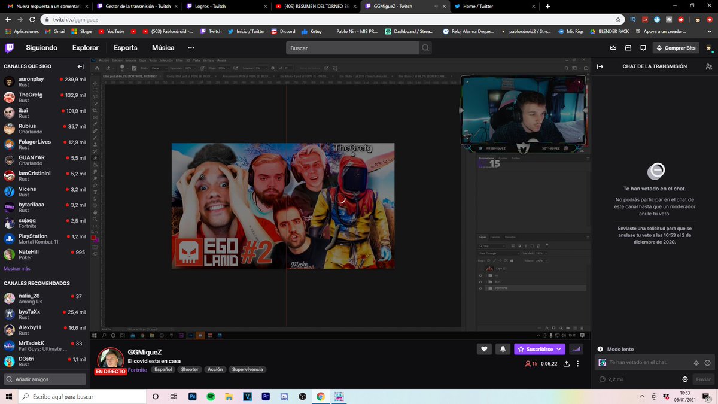Open recommended channel bysTaXx

(x=45, y=314)
